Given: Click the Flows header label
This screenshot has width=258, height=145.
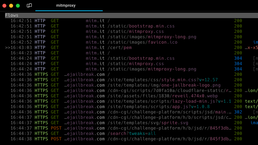Looking at the screenshot, I should click(x=12, y=15).
